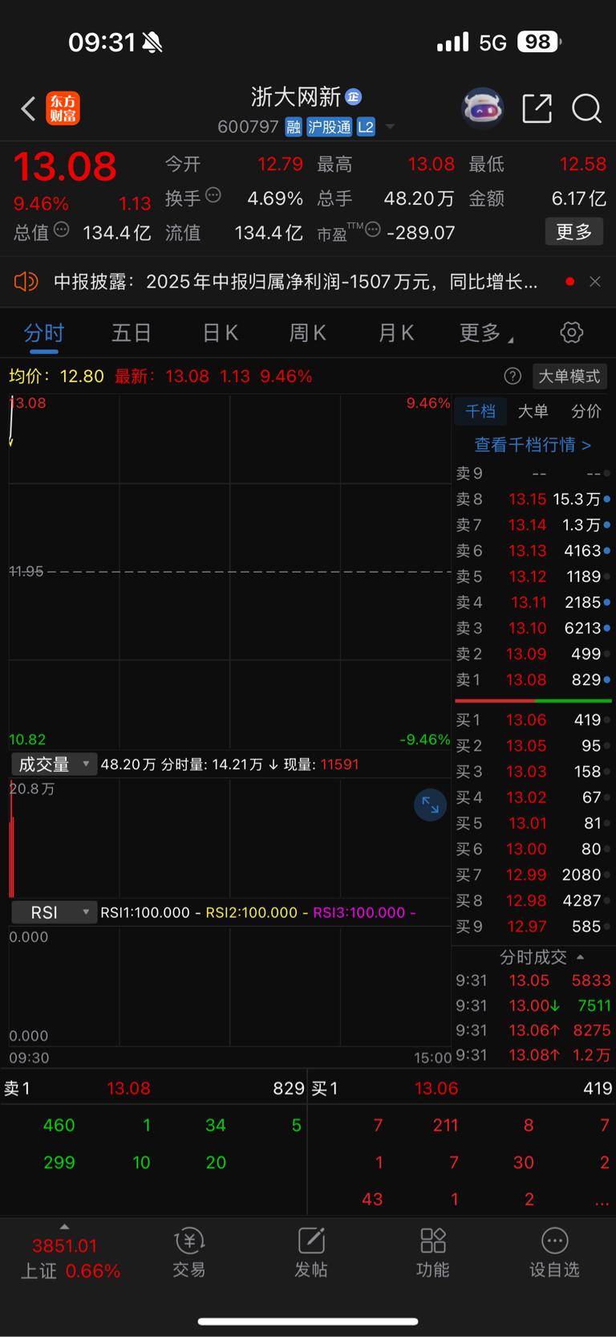
Task: Tap the info icon next to 市盈
Action: click(373, 230)
